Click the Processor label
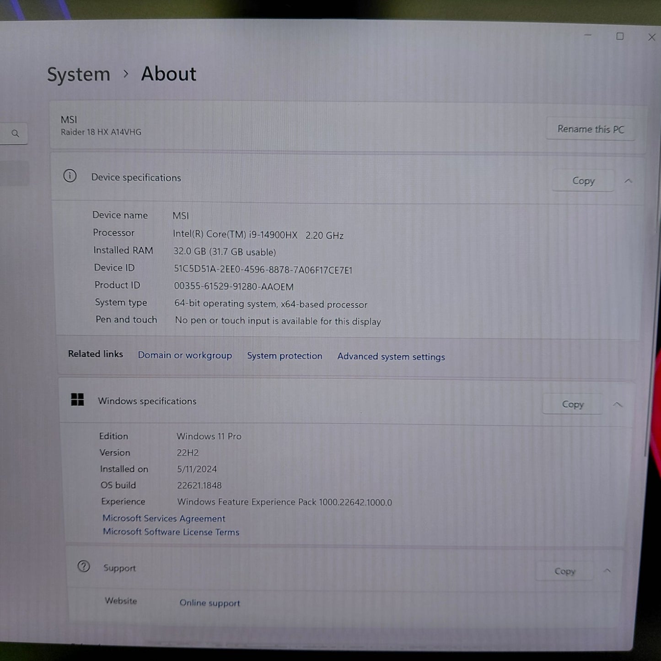Viewport: 661px width, 661px height. pos(113,233)
